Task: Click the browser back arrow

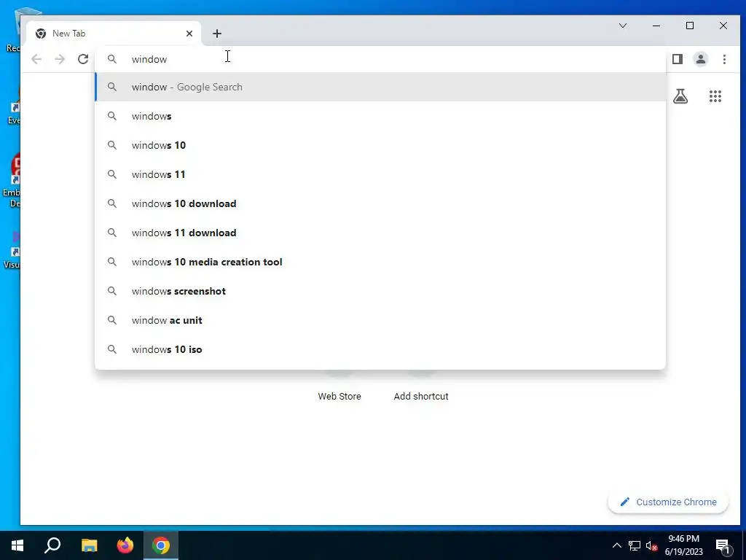Action: click(x=36, y=59)
